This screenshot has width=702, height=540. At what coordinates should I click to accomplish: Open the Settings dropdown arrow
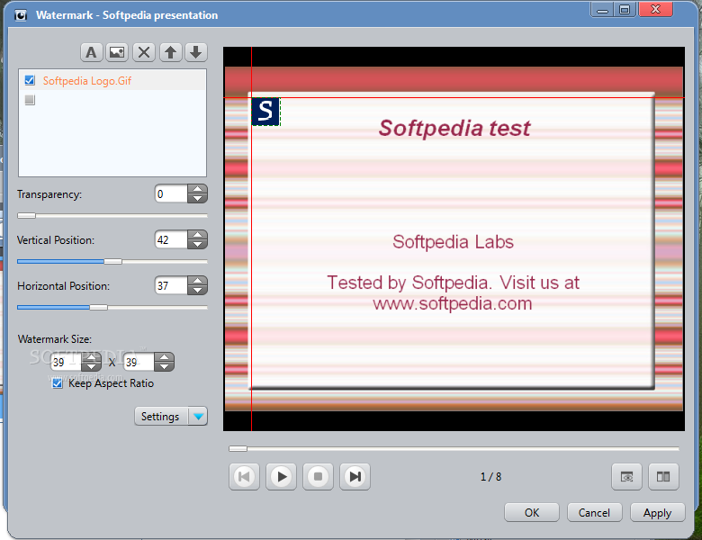[x=198, y=417]
